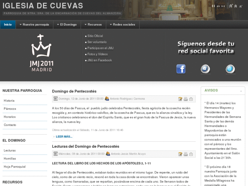Screen dimensions: 248x186
Task: Open the Facebook social icon
Action: [181, 69]
